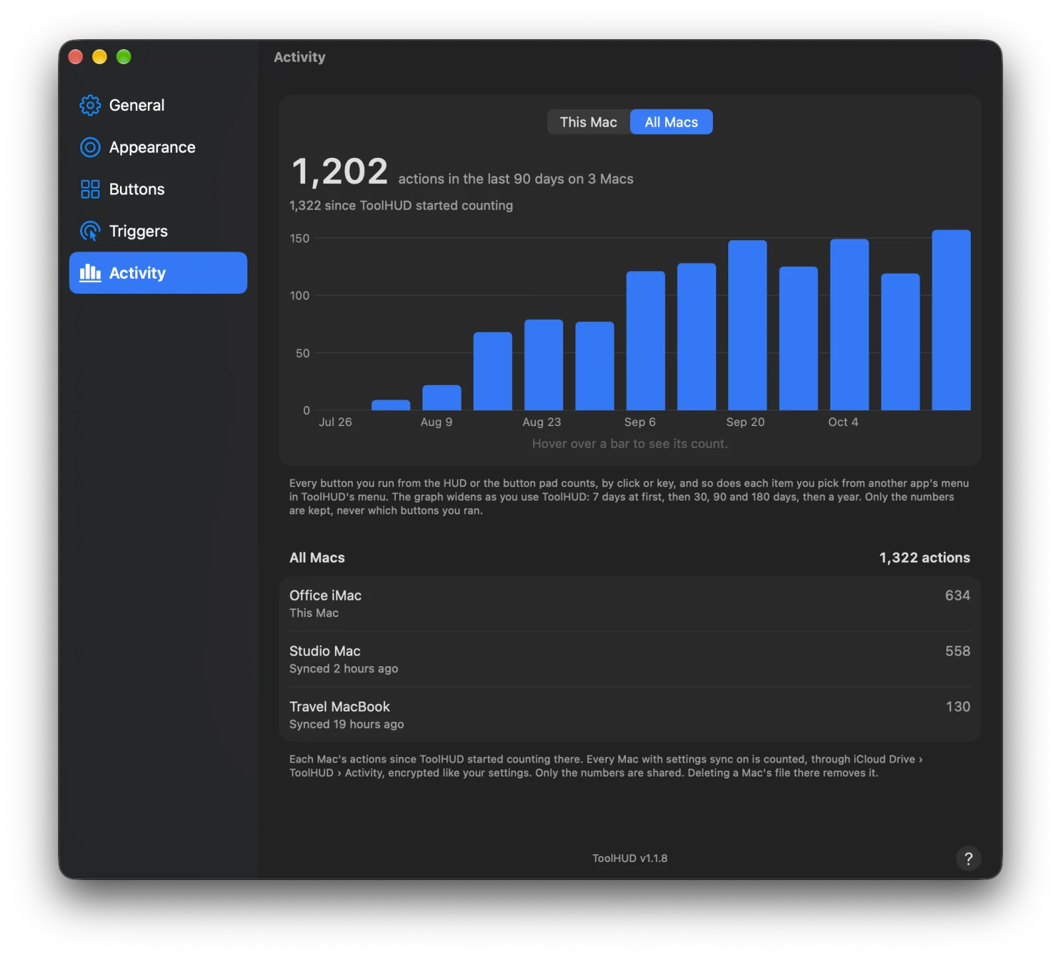Image resolution: width=1061 pixels, height=957 pixels.
Task: Select the All Macs tab
Action: click(671, 122)
